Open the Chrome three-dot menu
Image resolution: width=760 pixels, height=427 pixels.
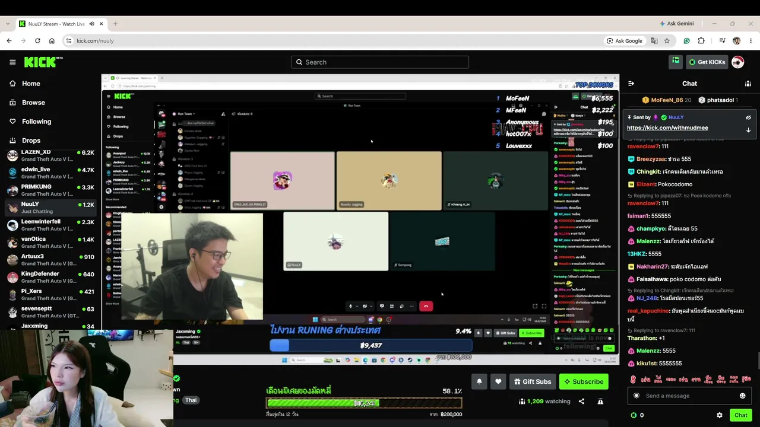tap(750, 41)
